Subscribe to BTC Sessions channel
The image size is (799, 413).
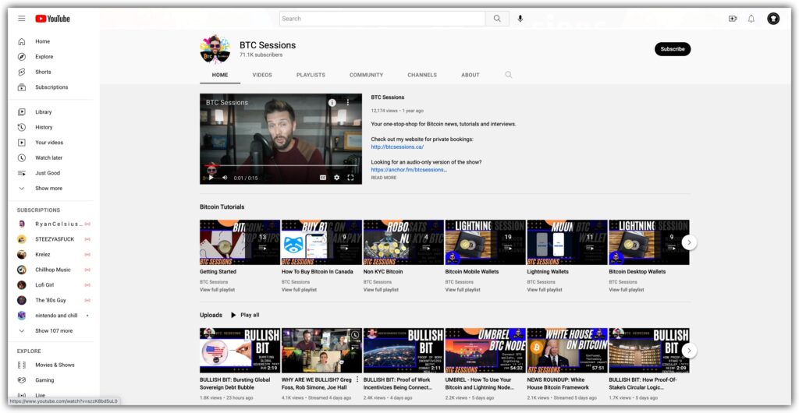coord(673,49)
